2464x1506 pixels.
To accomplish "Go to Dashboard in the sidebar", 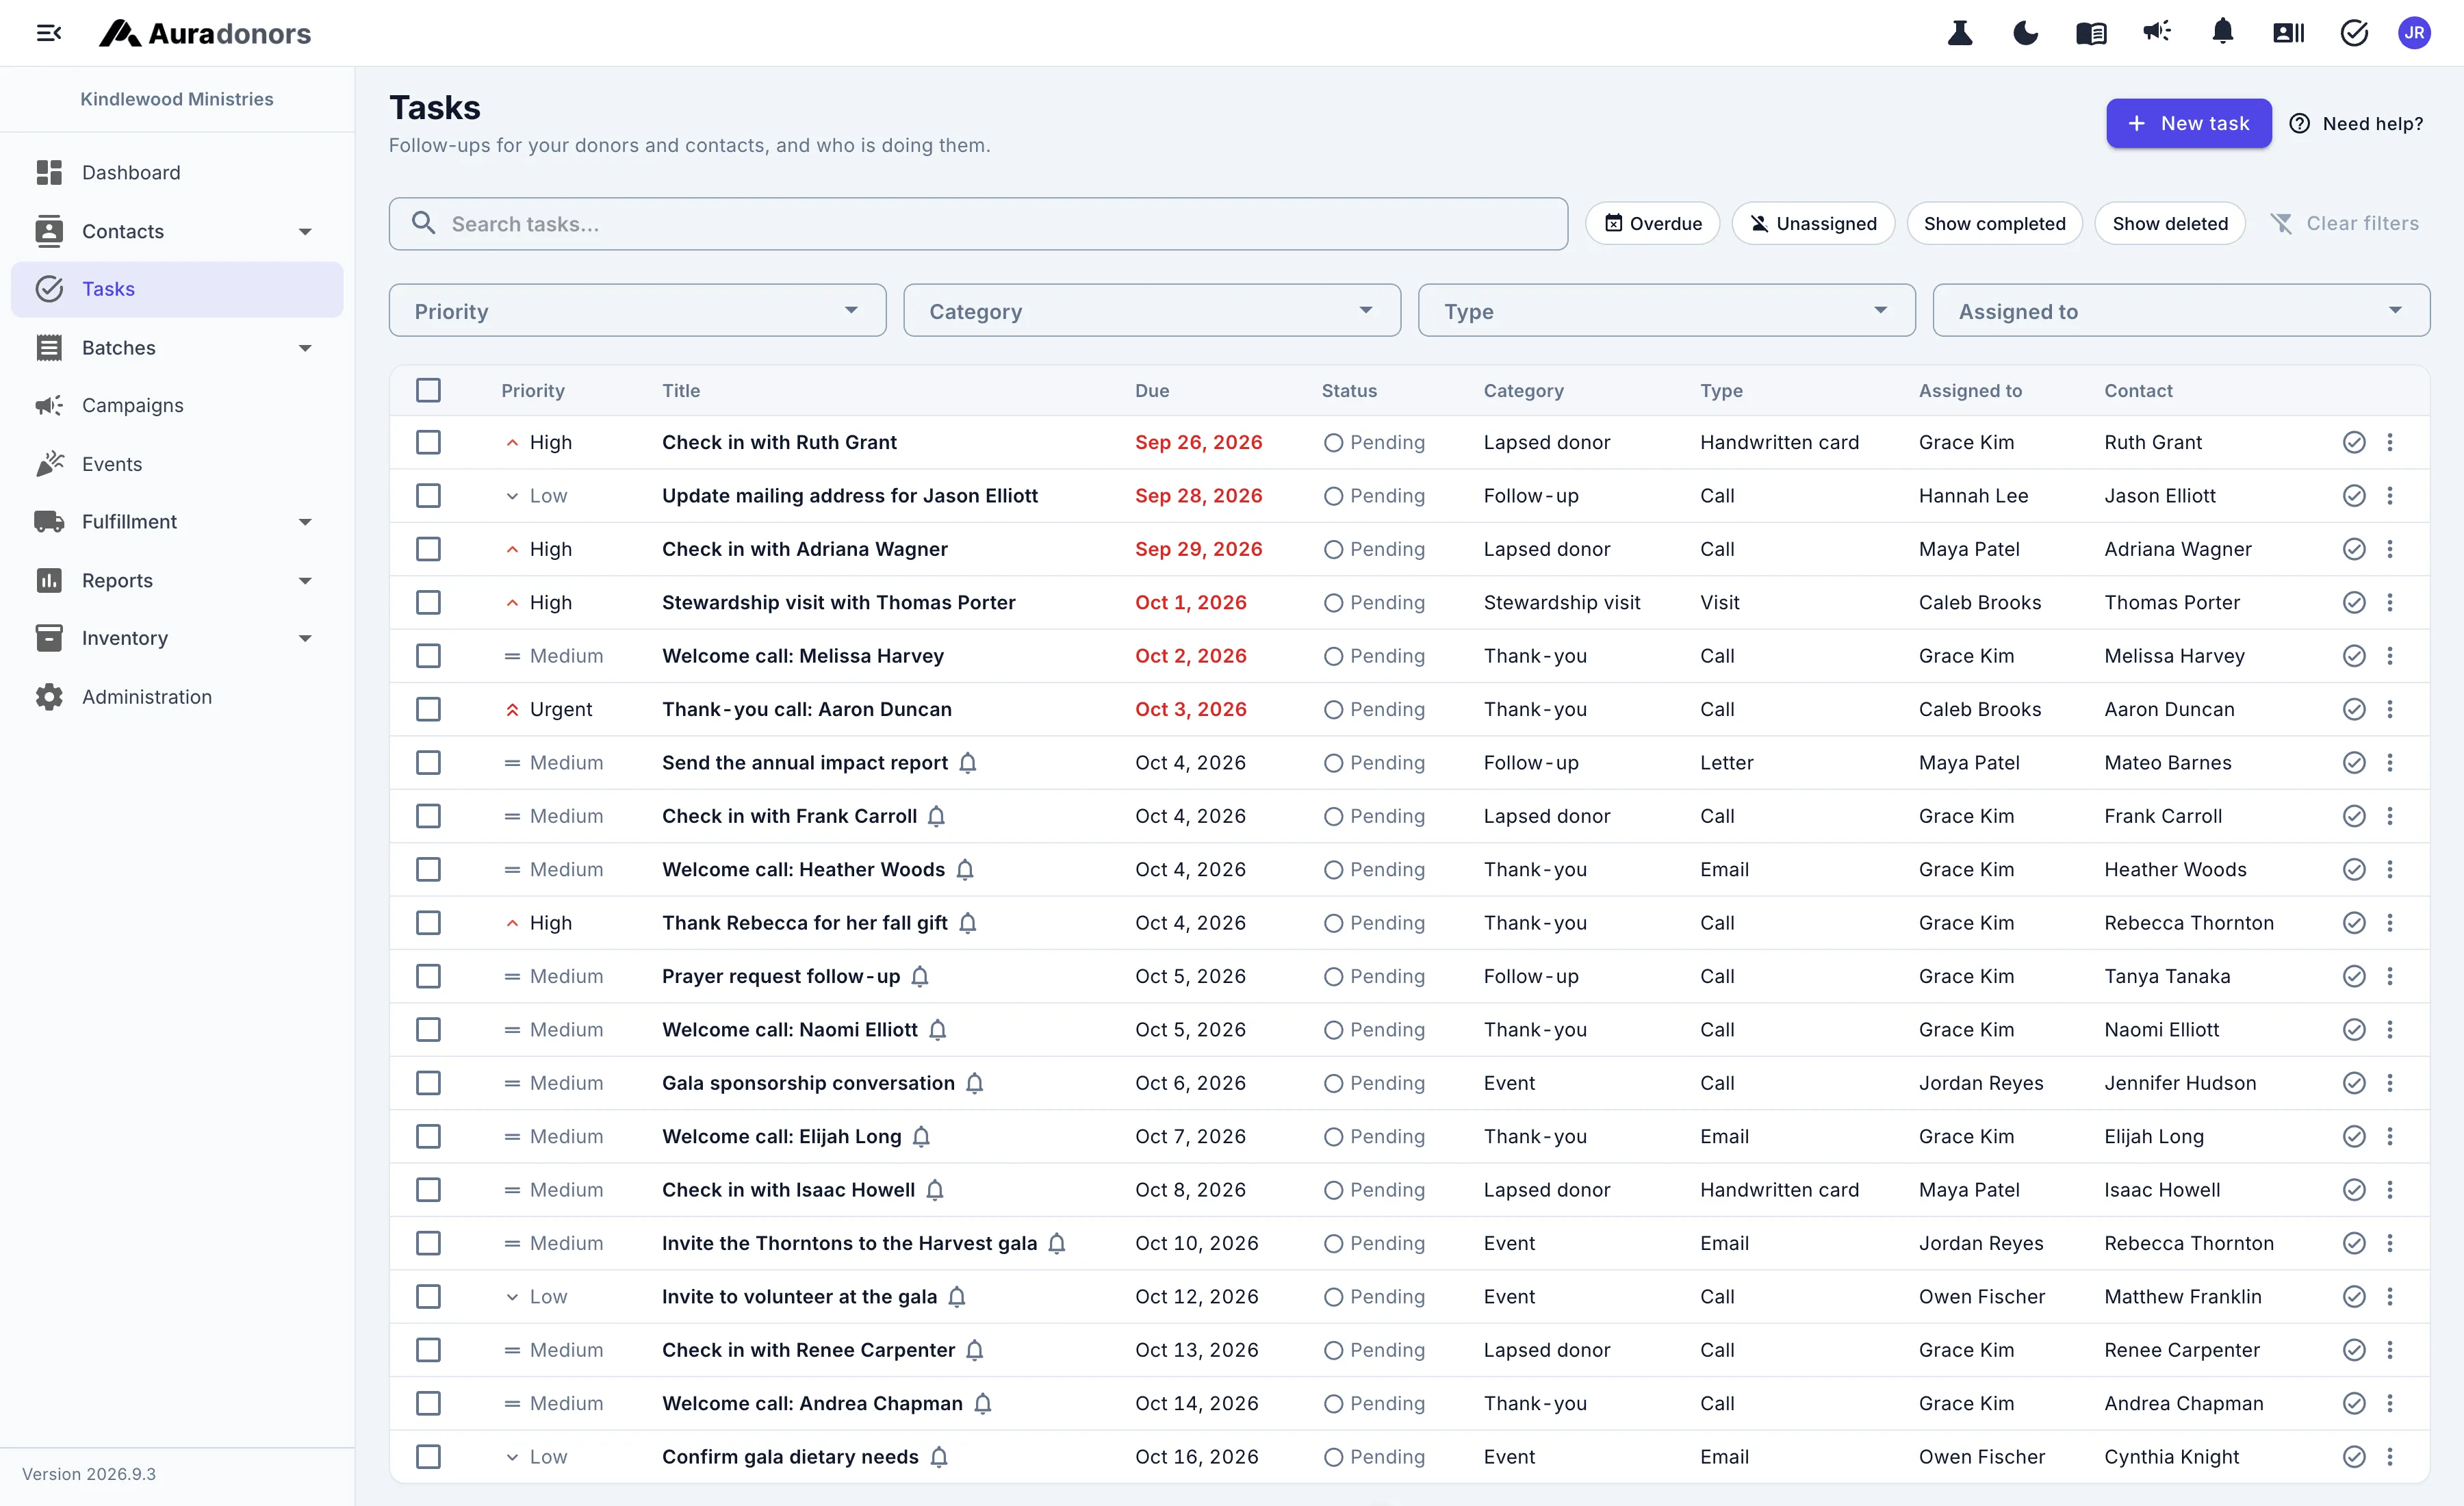I will [x=177, y=172].
